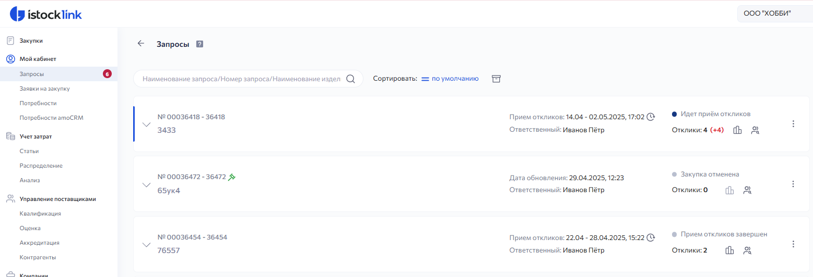The height and width of the screenshot is (277, 813).
Task: Change sorting from по умолчанию
Action: [x=455, y=79]
